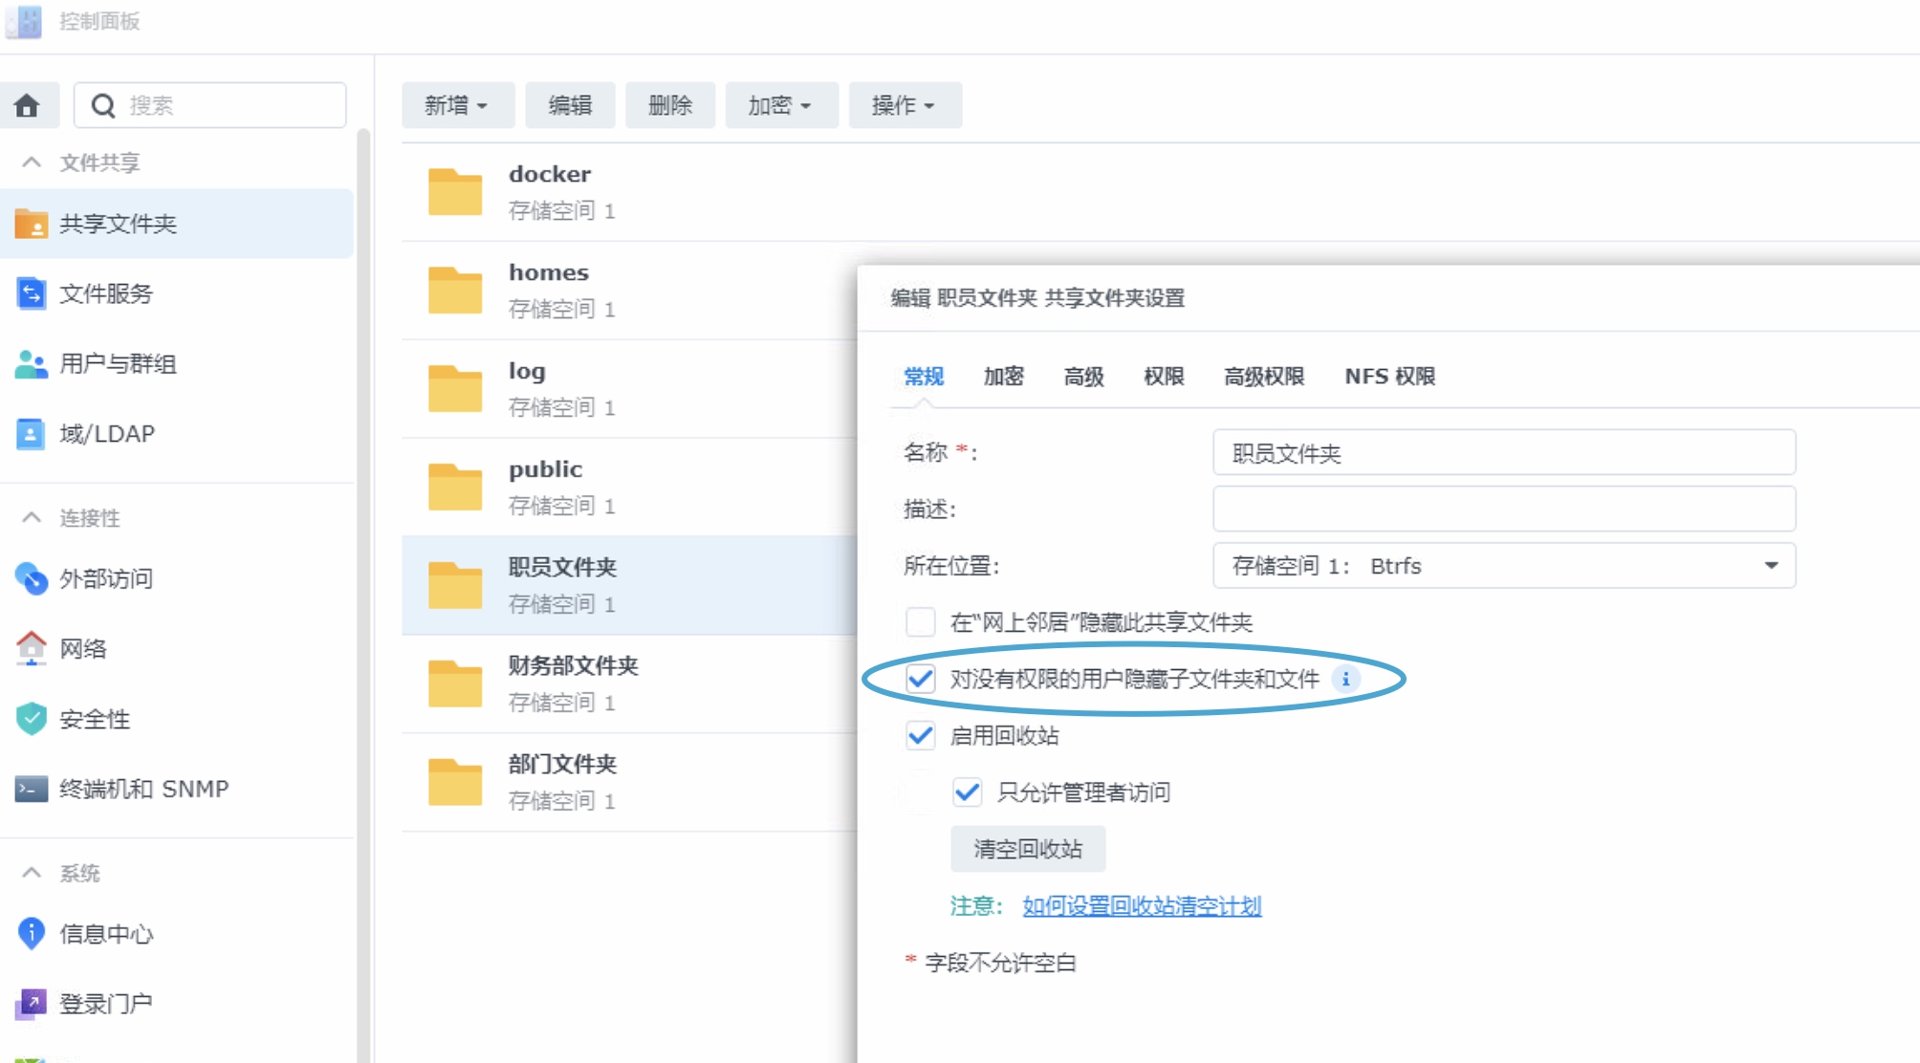Screen dimensions: 1920x1063
Task: Click the info icon beside hide subfolders option (对没有权限的用户隐藏子文件夹和文件)
Action: (x=1345, y=679)
